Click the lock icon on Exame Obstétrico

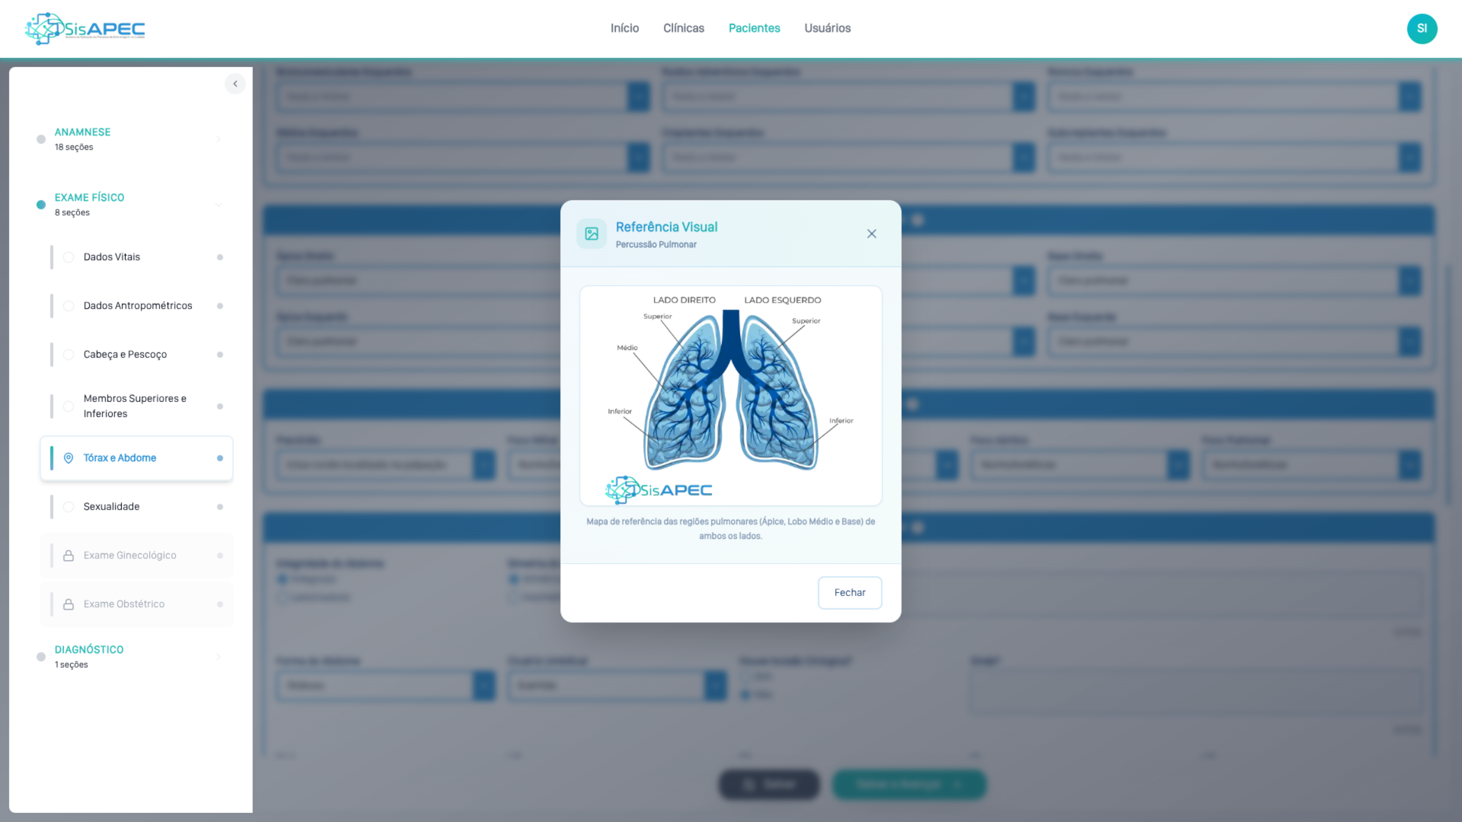pyautogui.click(x=69, y=604)
